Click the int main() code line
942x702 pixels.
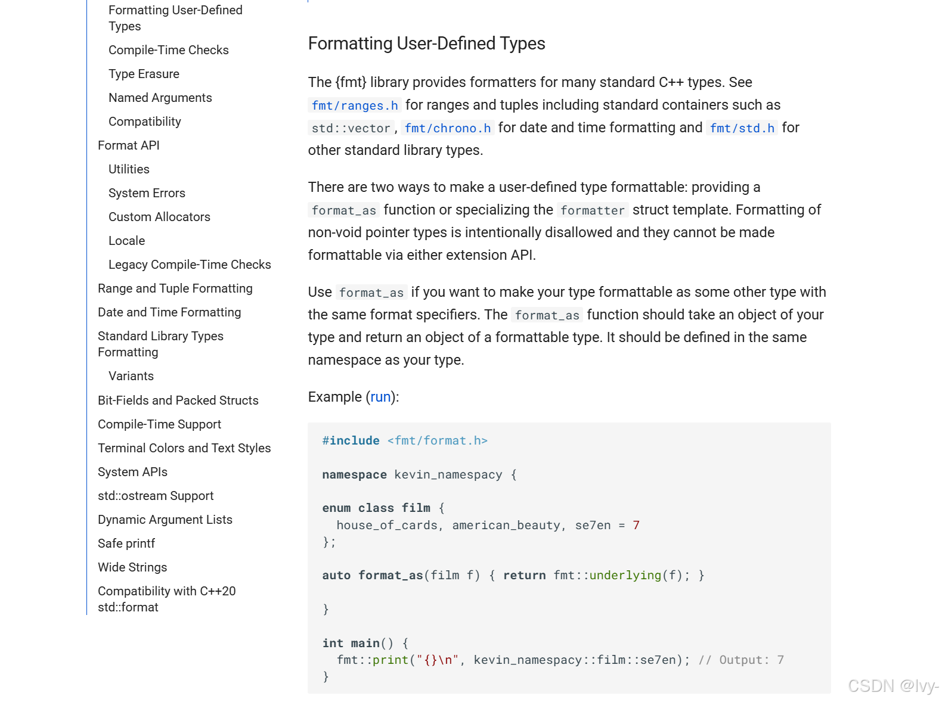point(365,644)
